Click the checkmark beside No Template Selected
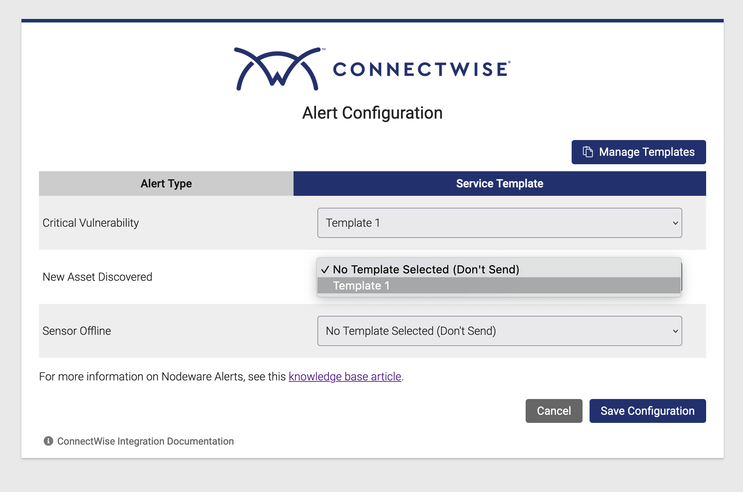The height and width of the screenshot is (492, 743). pyautogui.click(x=325, y=270)
